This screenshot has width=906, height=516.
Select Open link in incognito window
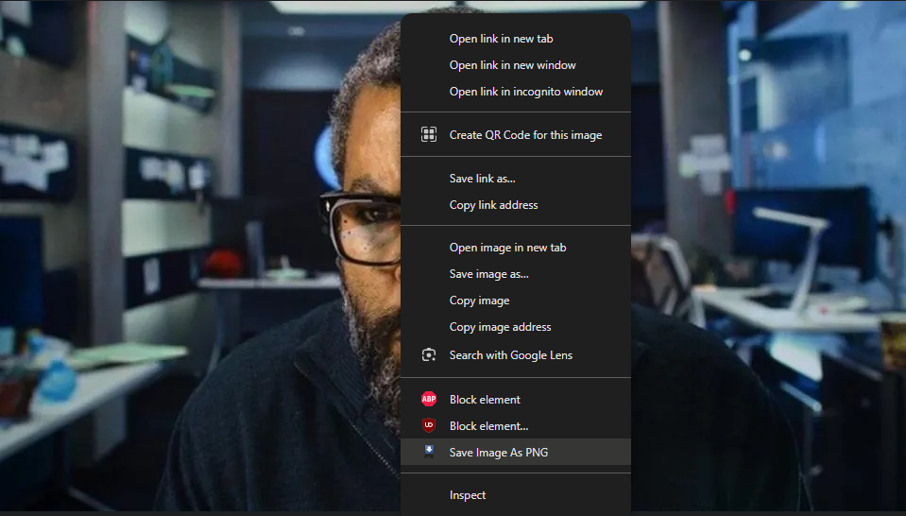pyautogui.click(x=516, y=92)
